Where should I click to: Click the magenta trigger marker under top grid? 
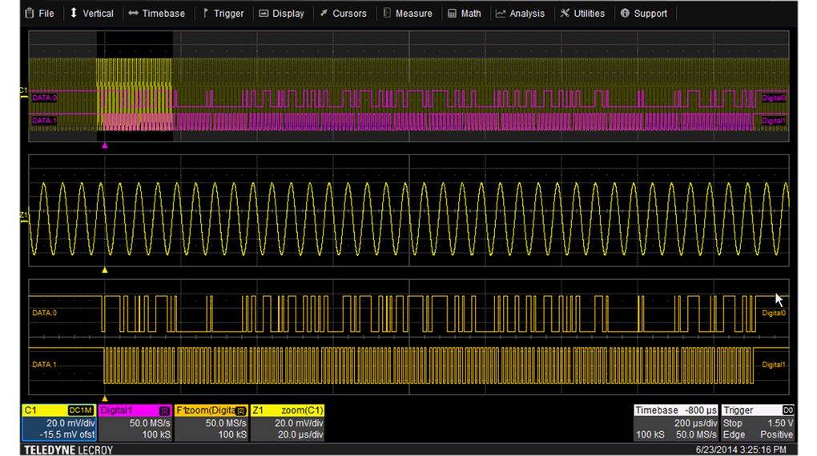[105, 146]
